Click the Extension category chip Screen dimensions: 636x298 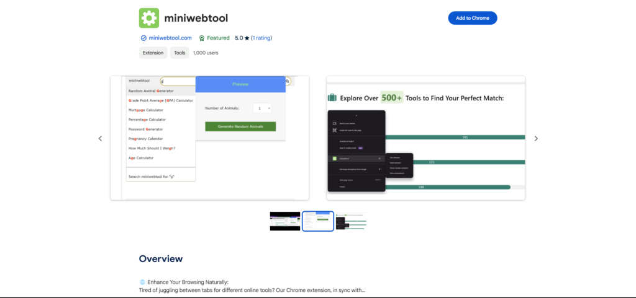[153, 53]
